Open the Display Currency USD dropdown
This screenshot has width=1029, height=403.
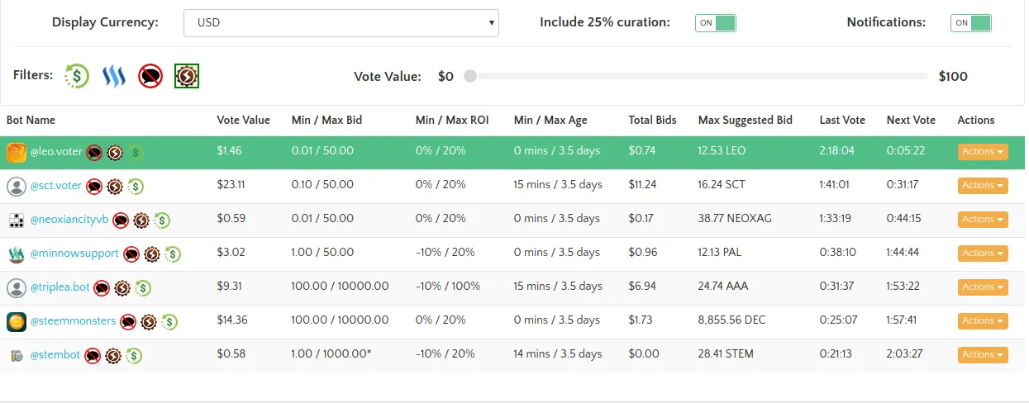coord(341,23)
